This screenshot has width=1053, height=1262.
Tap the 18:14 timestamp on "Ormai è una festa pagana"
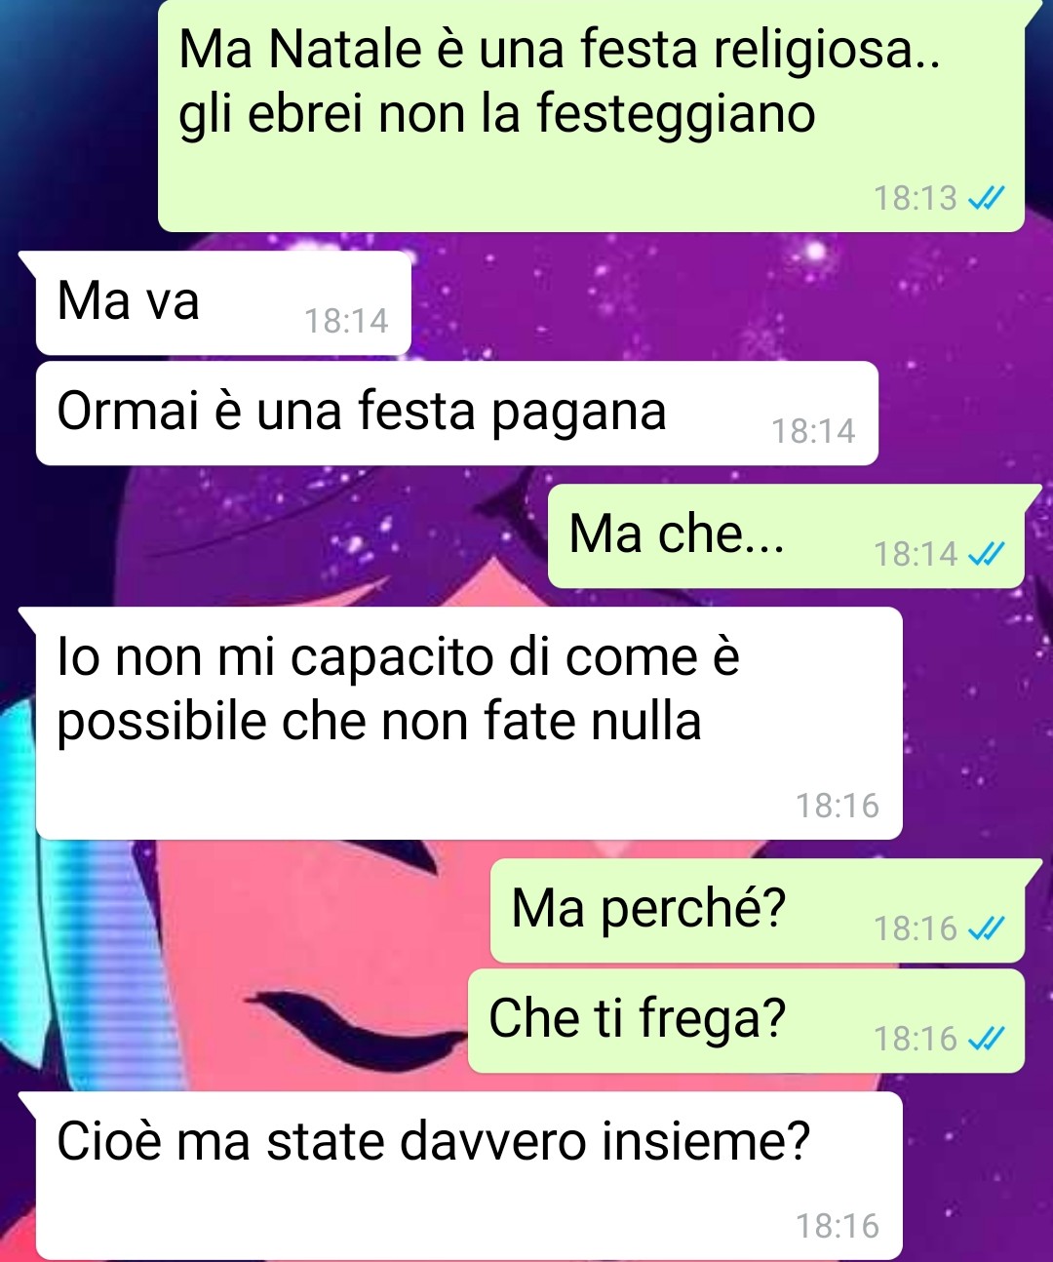coord(813,431)
